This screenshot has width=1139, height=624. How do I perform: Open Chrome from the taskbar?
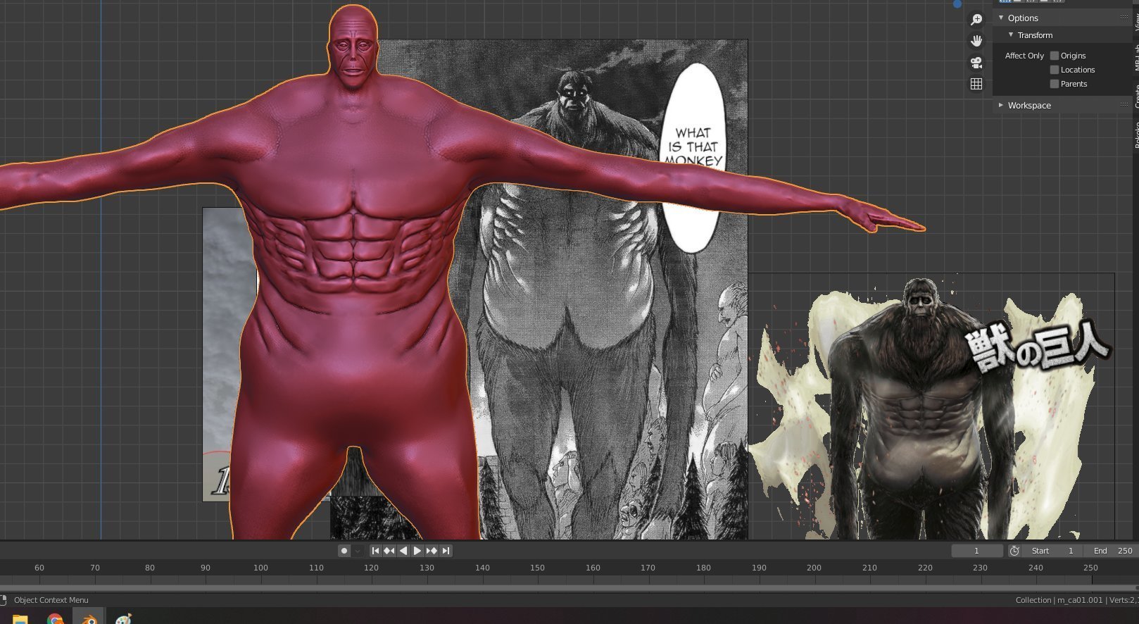click(55, 620)
